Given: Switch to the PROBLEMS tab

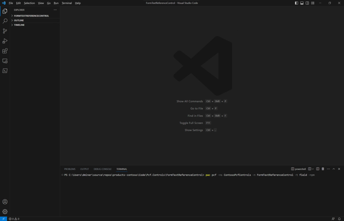Looking at the screenshot, I should tap(70, 169).
